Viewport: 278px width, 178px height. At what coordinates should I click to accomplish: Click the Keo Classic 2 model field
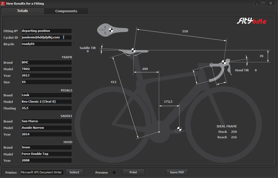pos(47,102)
